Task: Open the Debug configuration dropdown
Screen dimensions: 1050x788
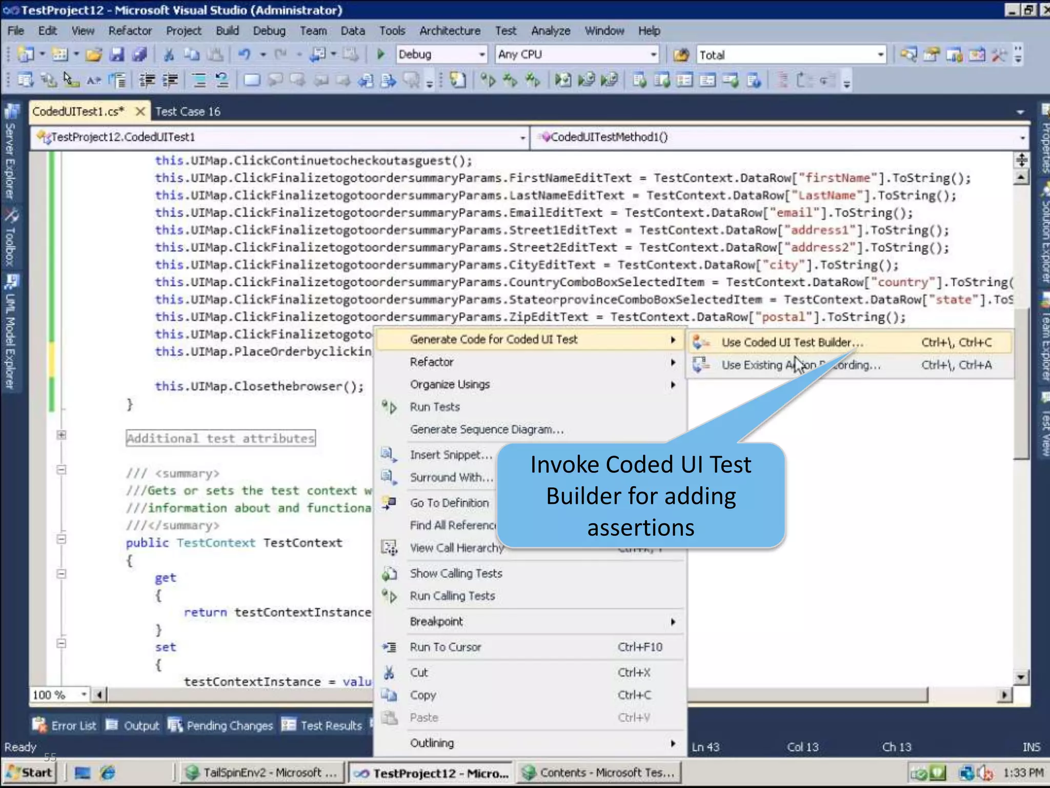Action: coord(481,54)
